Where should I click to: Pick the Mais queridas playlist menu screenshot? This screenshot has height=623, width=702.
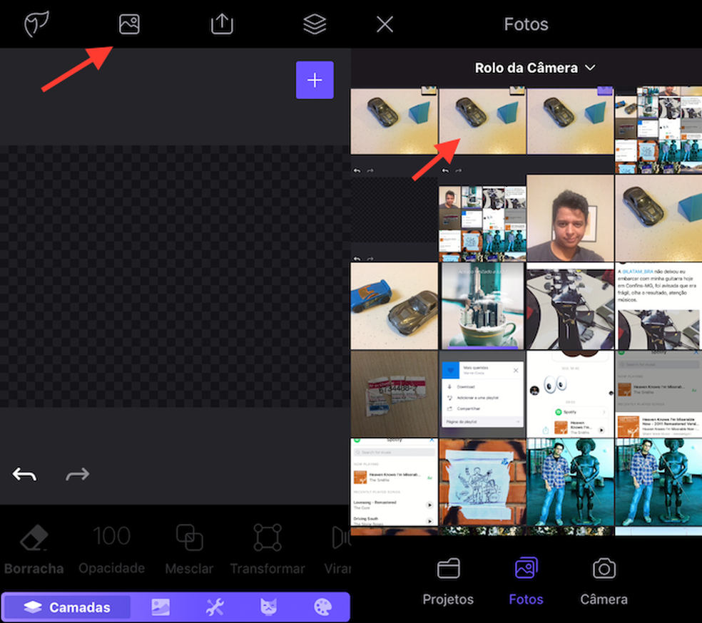[482, 394]
